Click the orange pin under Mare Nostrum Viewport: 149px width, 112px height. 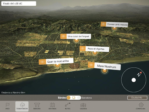pos(104,71)
